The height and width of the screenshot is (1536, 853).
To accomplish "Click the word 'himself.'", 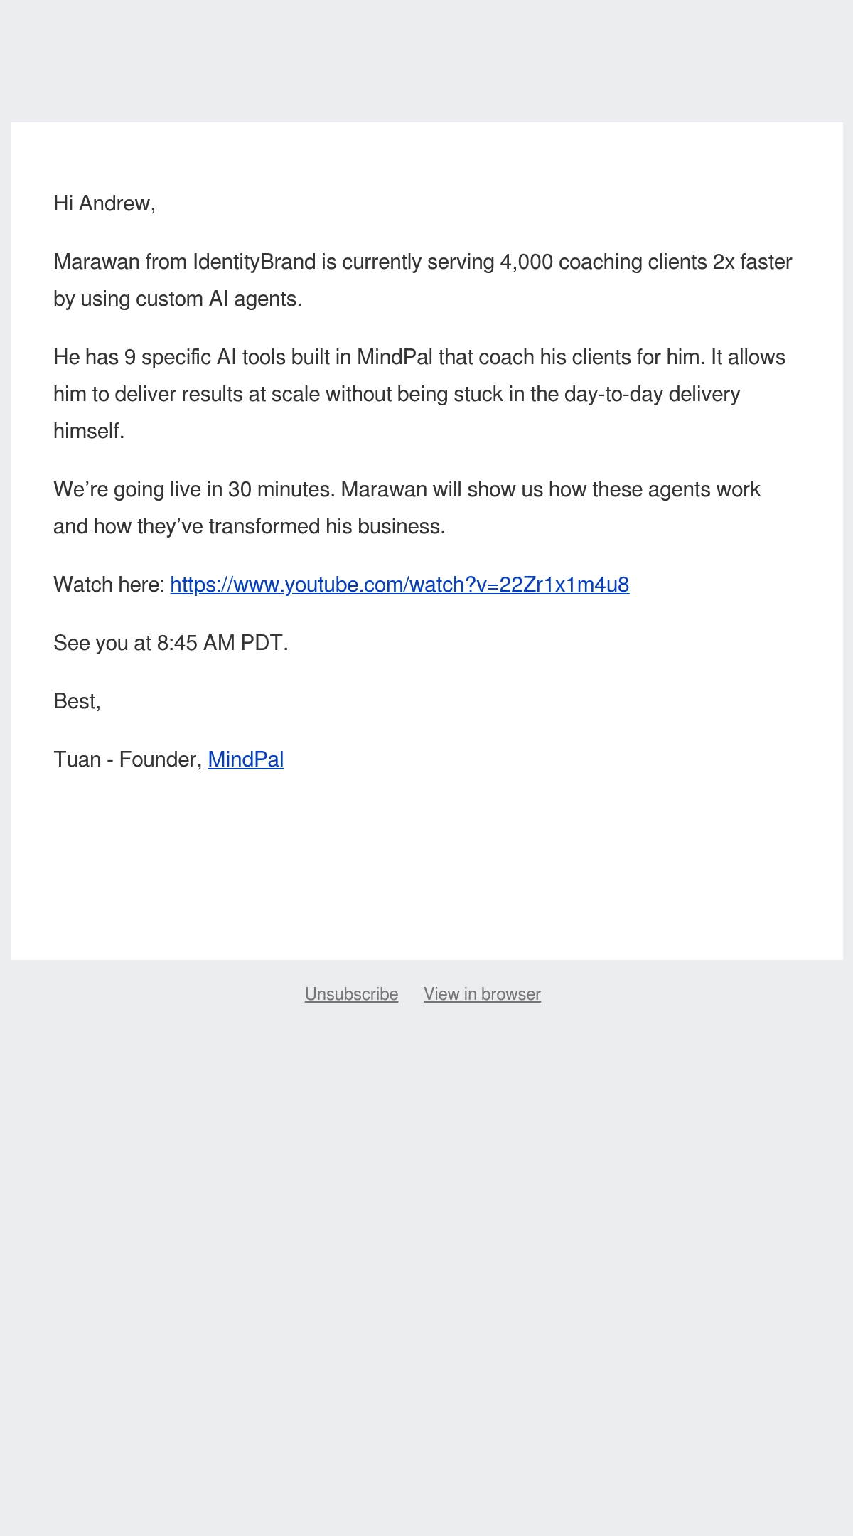I will click(x=89, y=431).
